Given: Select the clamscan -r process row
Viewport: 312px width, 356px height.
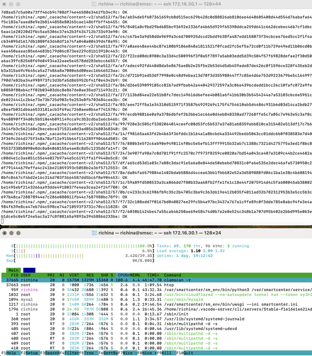Looking at the screenshot, I should pyautogui.click(x=156, y=280).
